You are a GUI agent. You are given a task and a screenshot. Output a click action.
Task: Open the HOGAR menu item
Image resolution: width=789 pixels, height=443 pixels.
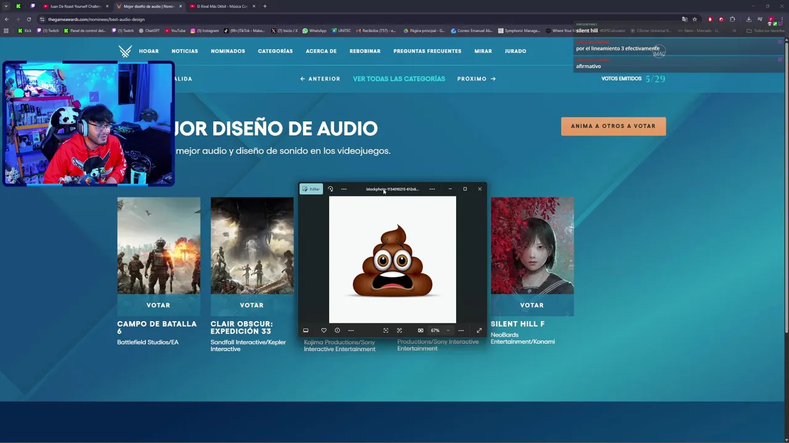pos(149,51)
